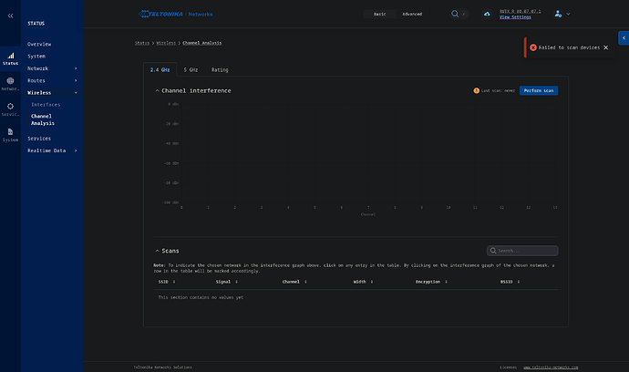Click the cloud firmware update icon

click(x=487, y=14)
